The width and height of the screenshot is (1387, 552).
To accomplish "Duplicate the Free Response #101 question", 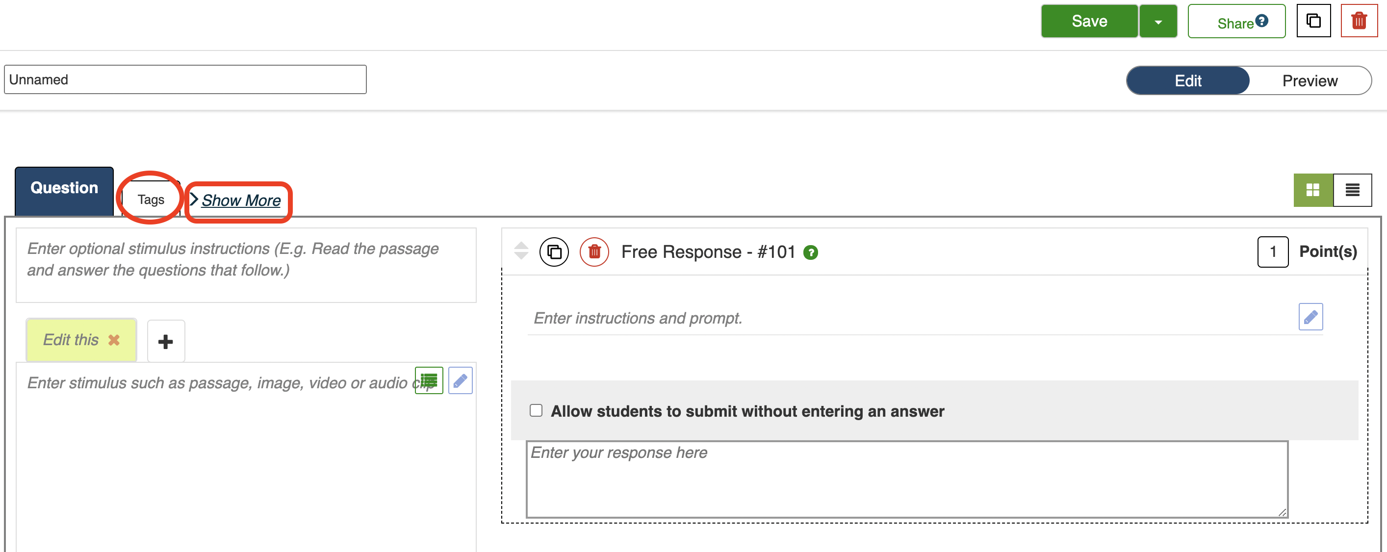I will click(x=554, y=252).
